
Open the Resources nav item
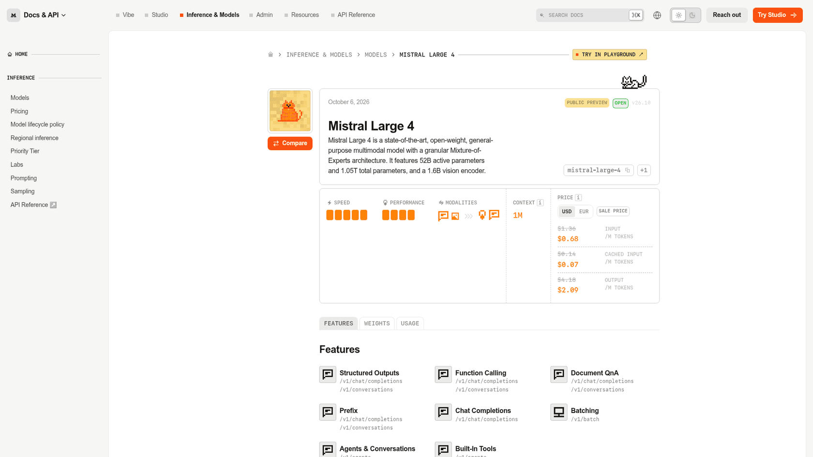[301, 15]
